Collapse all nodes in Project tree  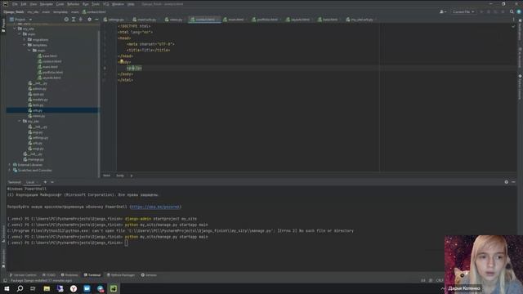click(x=81, y=20)
